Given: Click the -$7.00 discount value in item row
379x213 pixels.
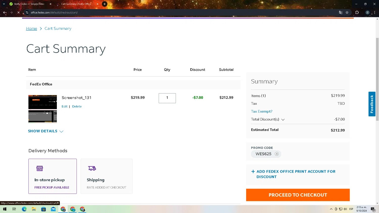Looking at the screenshot, I should [198, 98].
